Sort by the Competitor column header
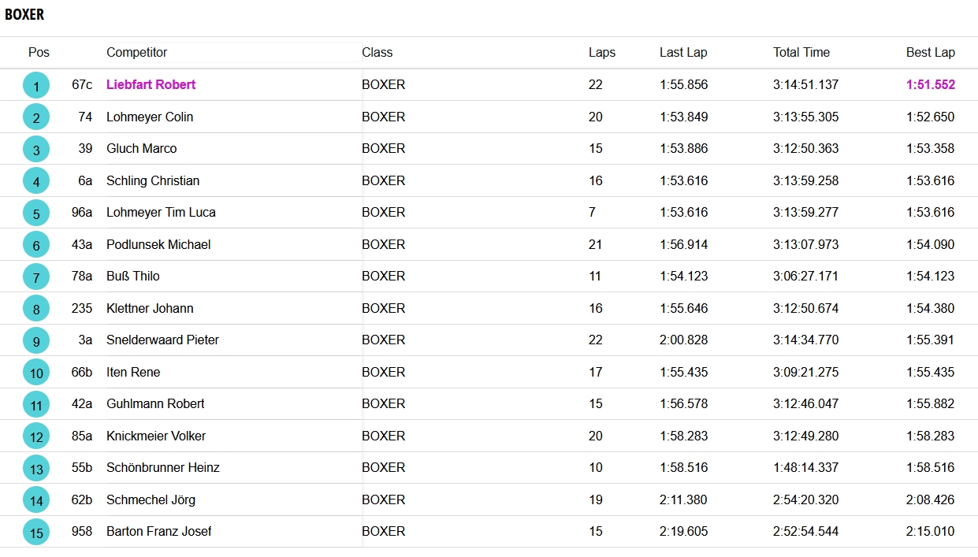 coord(137,53)
